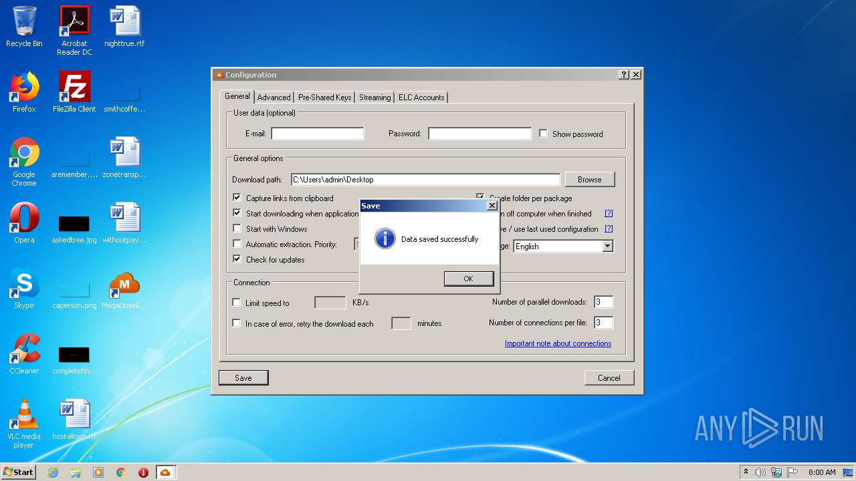Viewport: 856px width, 481px height.
Task: Close the Save message dialog
Action: pyautogui.click(x=492, y=206)
